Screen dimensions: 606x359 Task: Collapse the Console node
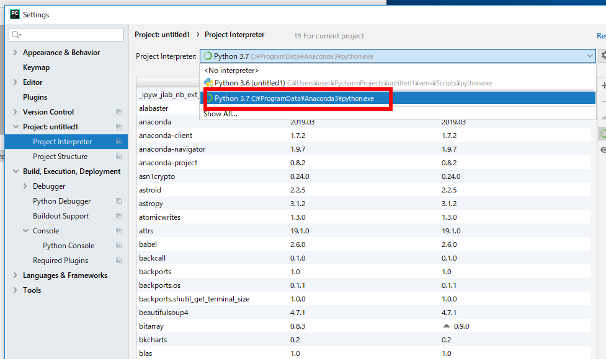coord(25,231)
